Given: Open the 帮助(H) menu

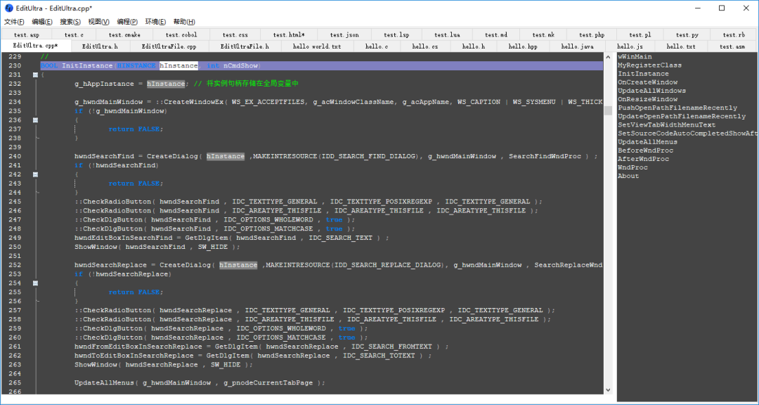Looking at the screenshot, I should coord(184,22).
